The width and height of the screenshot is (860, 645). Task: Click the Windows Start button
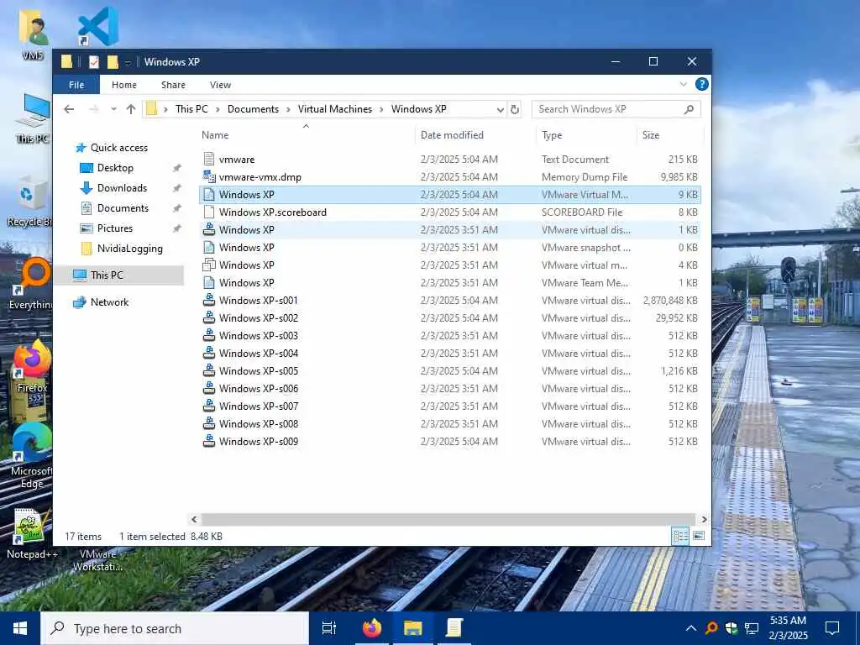click(20, 628)
